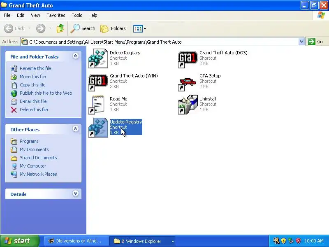Open the Back history dropdown arrow
Image resolution: width=329 pixels, height=247 pixels.
click(29, 28)
